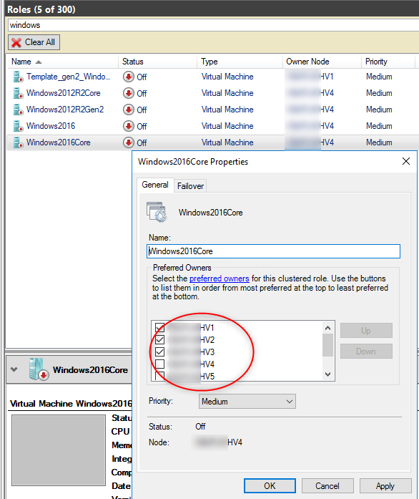Click the clustered role icon in Properties dialog
The width and height of the screenshot is (419, 499).
click(x=157, y=212)
